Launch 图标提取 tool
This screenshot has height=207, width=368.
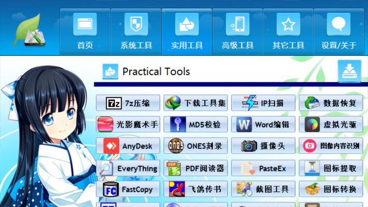click(x=331, y=168)
